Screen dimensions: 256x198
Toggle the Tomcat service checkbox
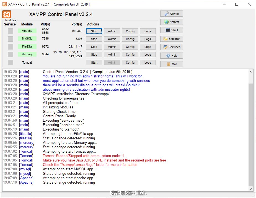(11, 62)
